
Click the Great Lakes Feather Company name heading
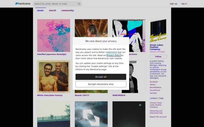pyautogui.click(x=156, y=47)
